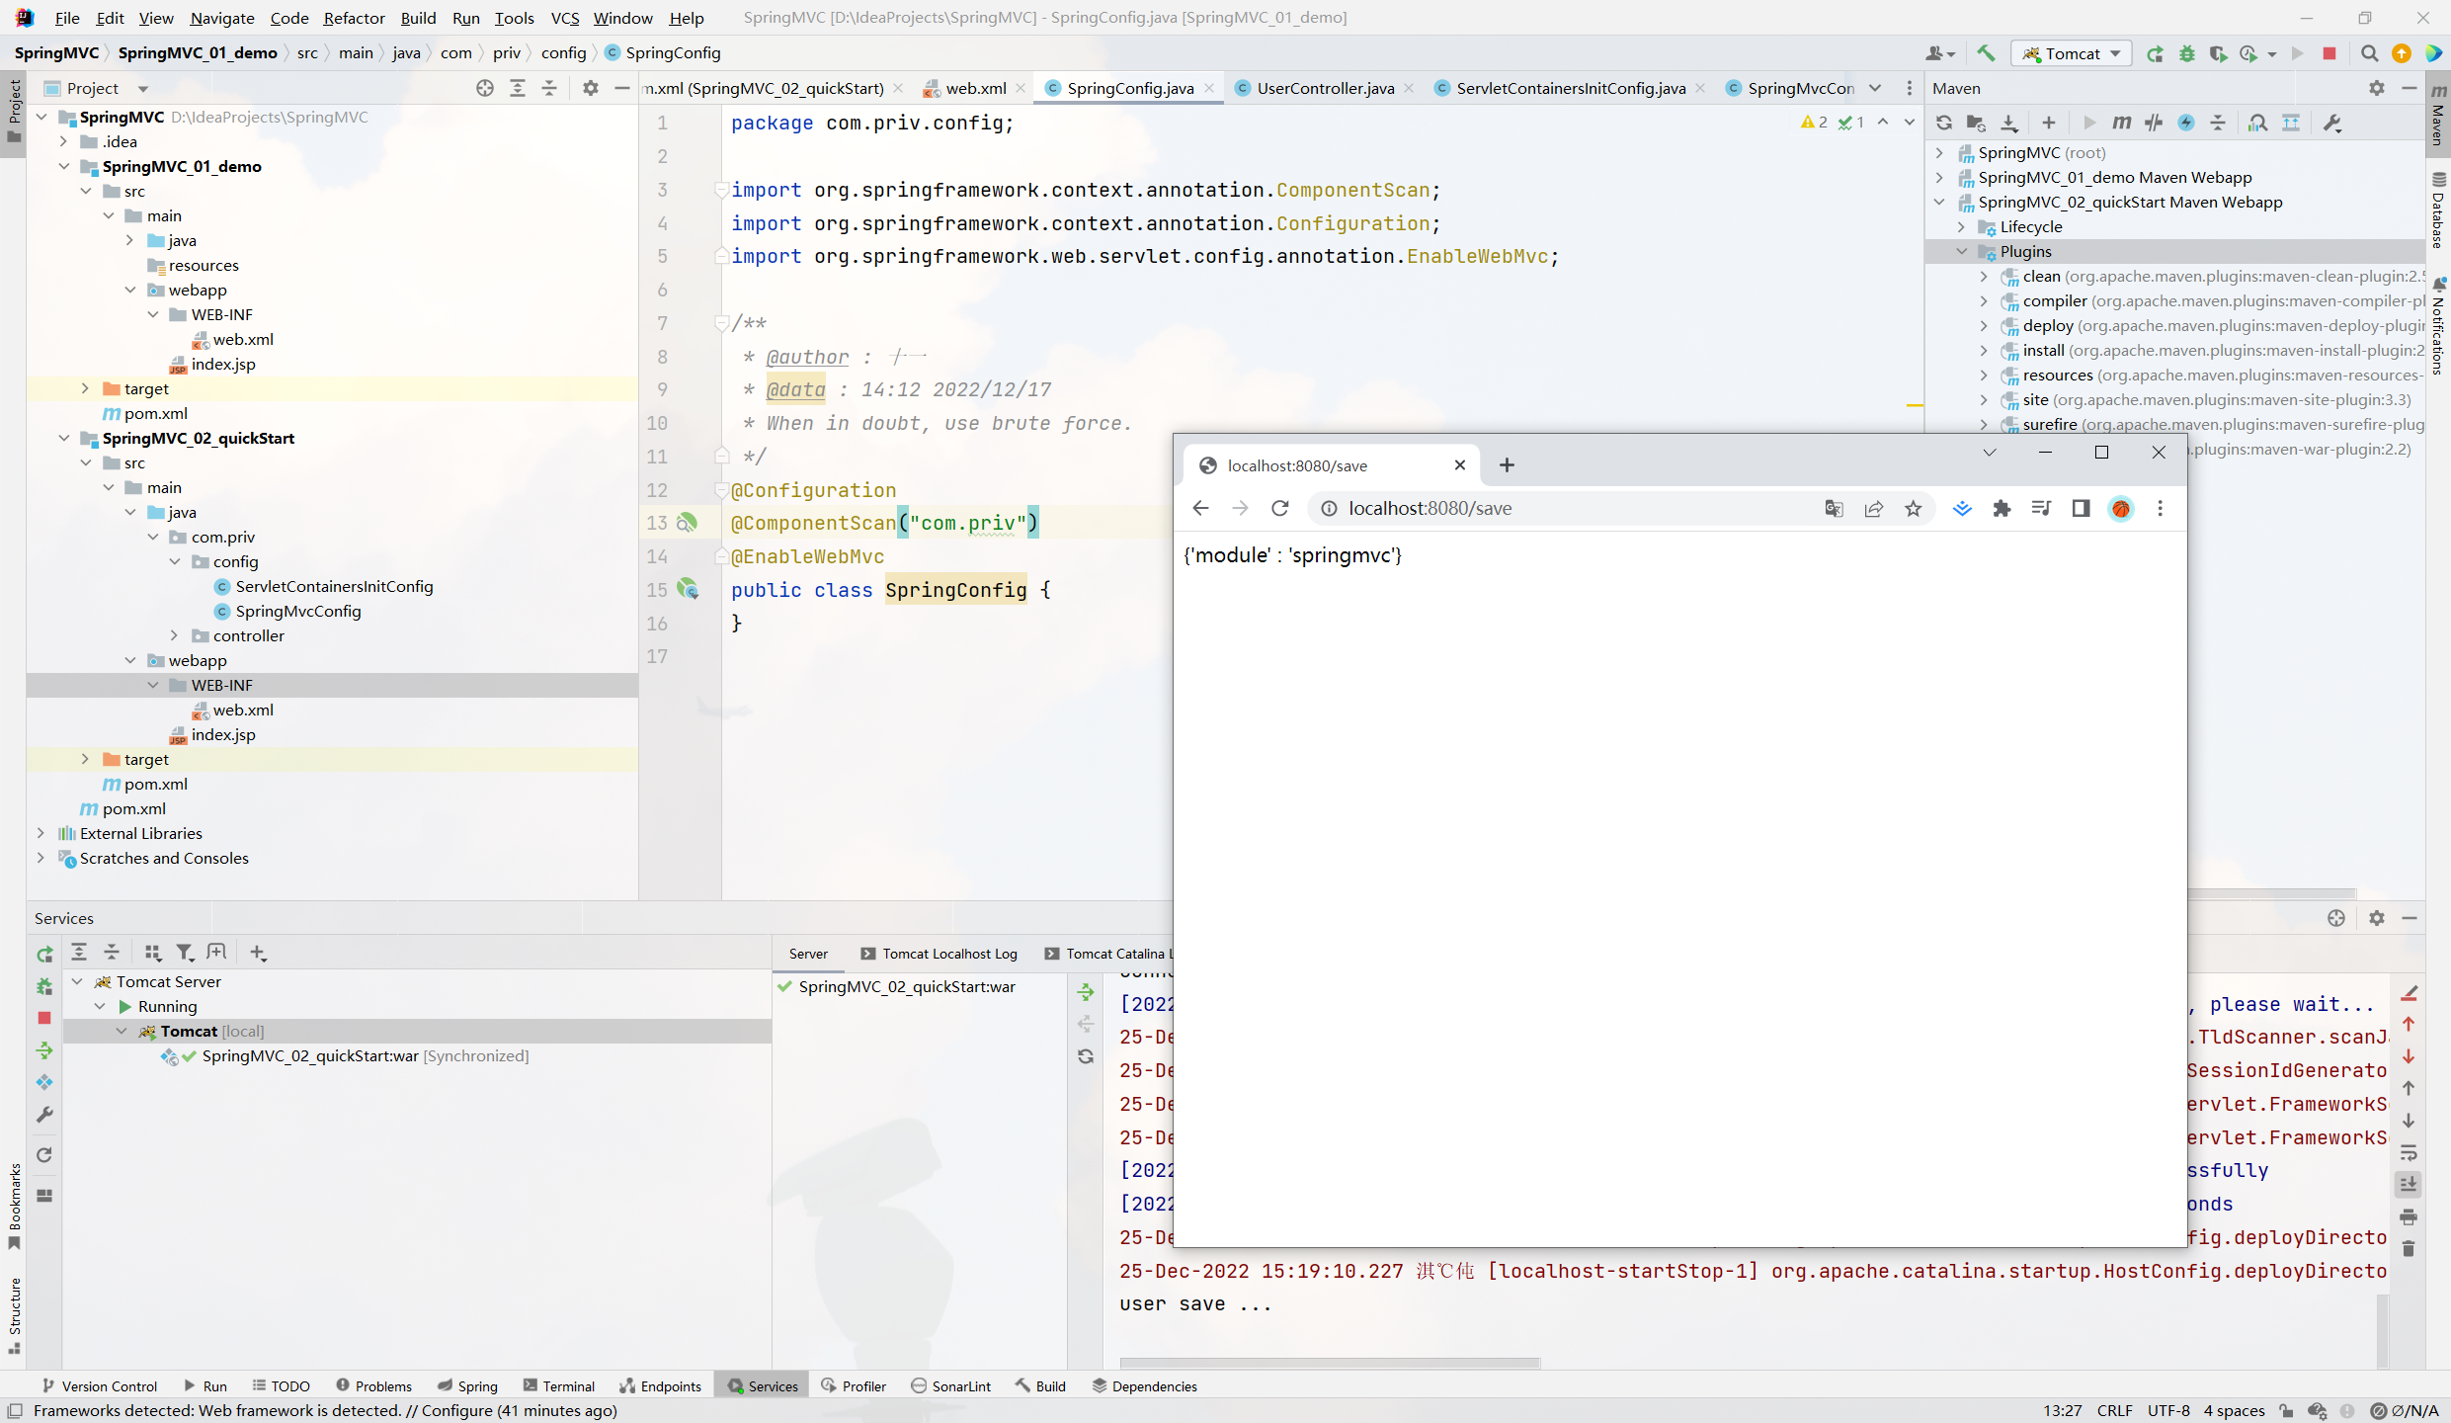Click CRLF line separator in status bar

(x=2114, y=1410)
